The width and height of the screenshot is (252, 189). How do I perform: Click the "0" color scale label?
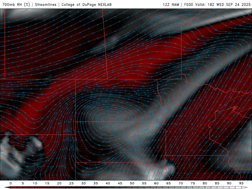[x=11, y=183]
